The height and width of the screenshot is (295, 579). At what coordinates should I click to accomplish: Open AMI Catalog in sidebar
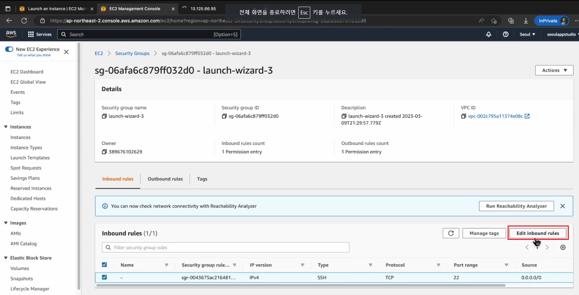pos(24,243)
